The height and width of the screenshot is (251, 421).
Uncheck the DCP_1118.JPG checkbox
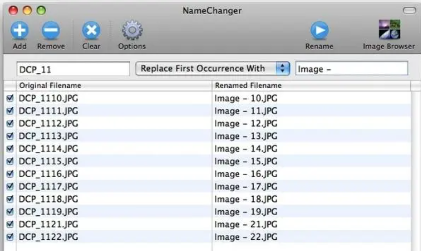pyautogui.click(x=10, y=199)
